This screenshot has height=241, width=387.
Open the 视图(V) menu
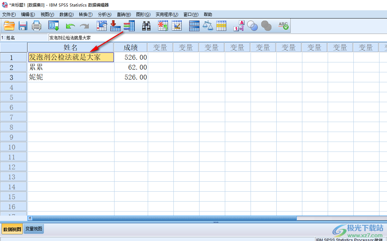(x=47, y=14)
